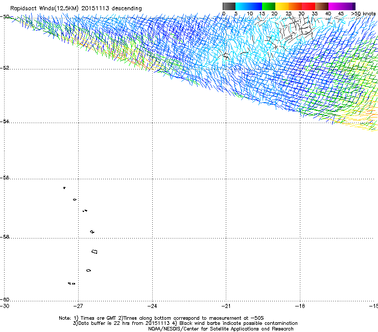Click the '>50 knots' legend label
The image size is (378, 332).
(363, 14)
